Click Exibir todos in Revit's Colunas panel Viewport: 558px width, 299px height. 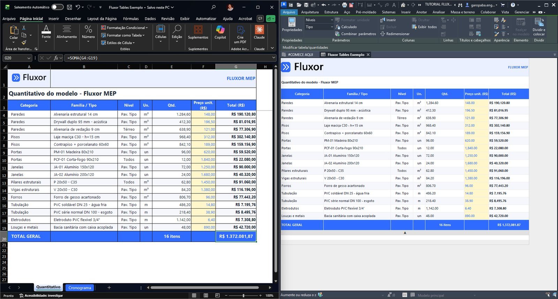(x=424, y=27)
